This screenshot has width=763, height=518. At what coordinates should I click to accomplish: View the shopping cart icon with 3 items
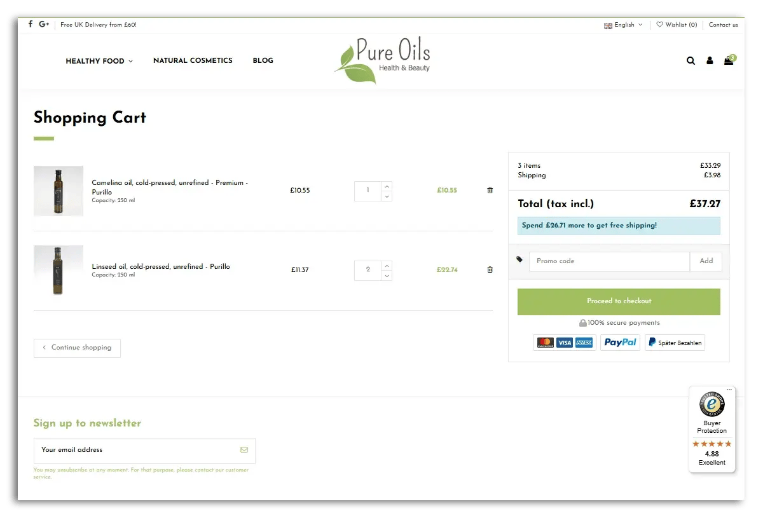[x=729, y=60]
